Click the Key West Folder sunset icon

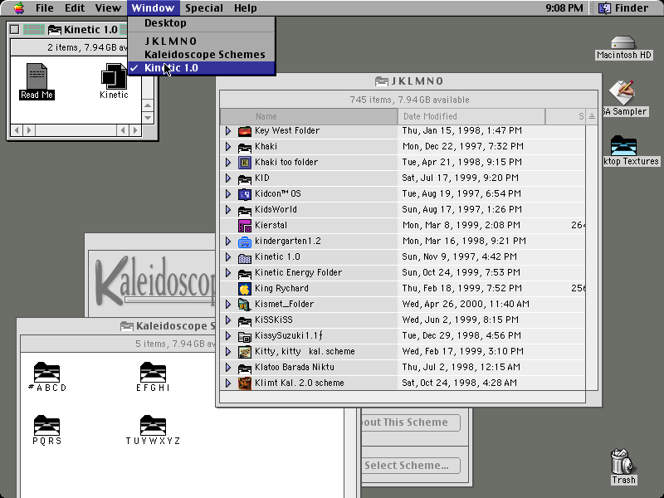point(245,131)
